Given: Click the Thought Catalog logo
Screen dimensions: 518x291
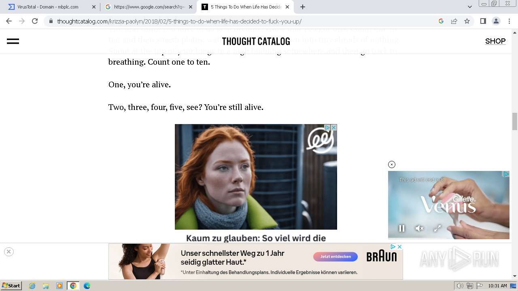Looking at the screenshot, I should click(256, 41).
